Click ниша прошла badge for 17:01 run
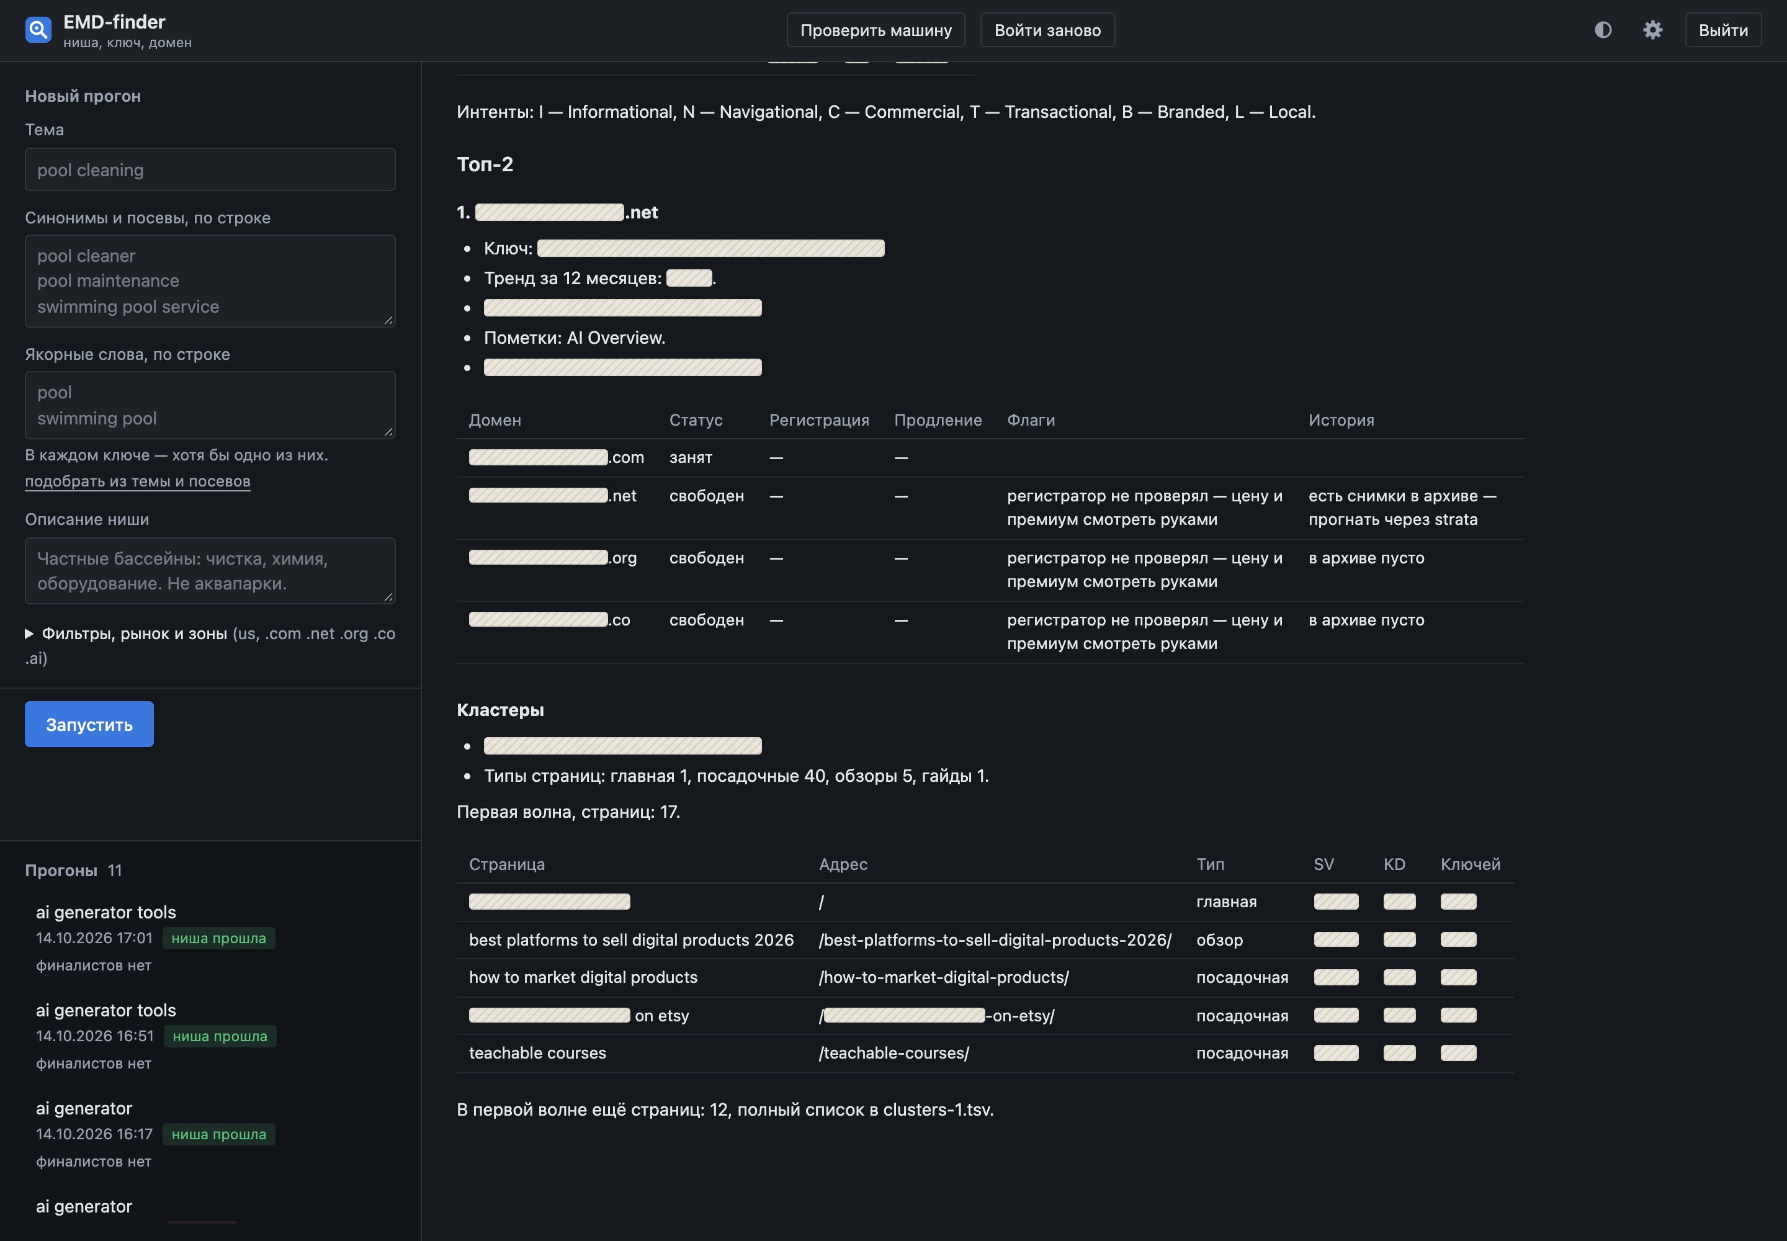 pos(218,939)
